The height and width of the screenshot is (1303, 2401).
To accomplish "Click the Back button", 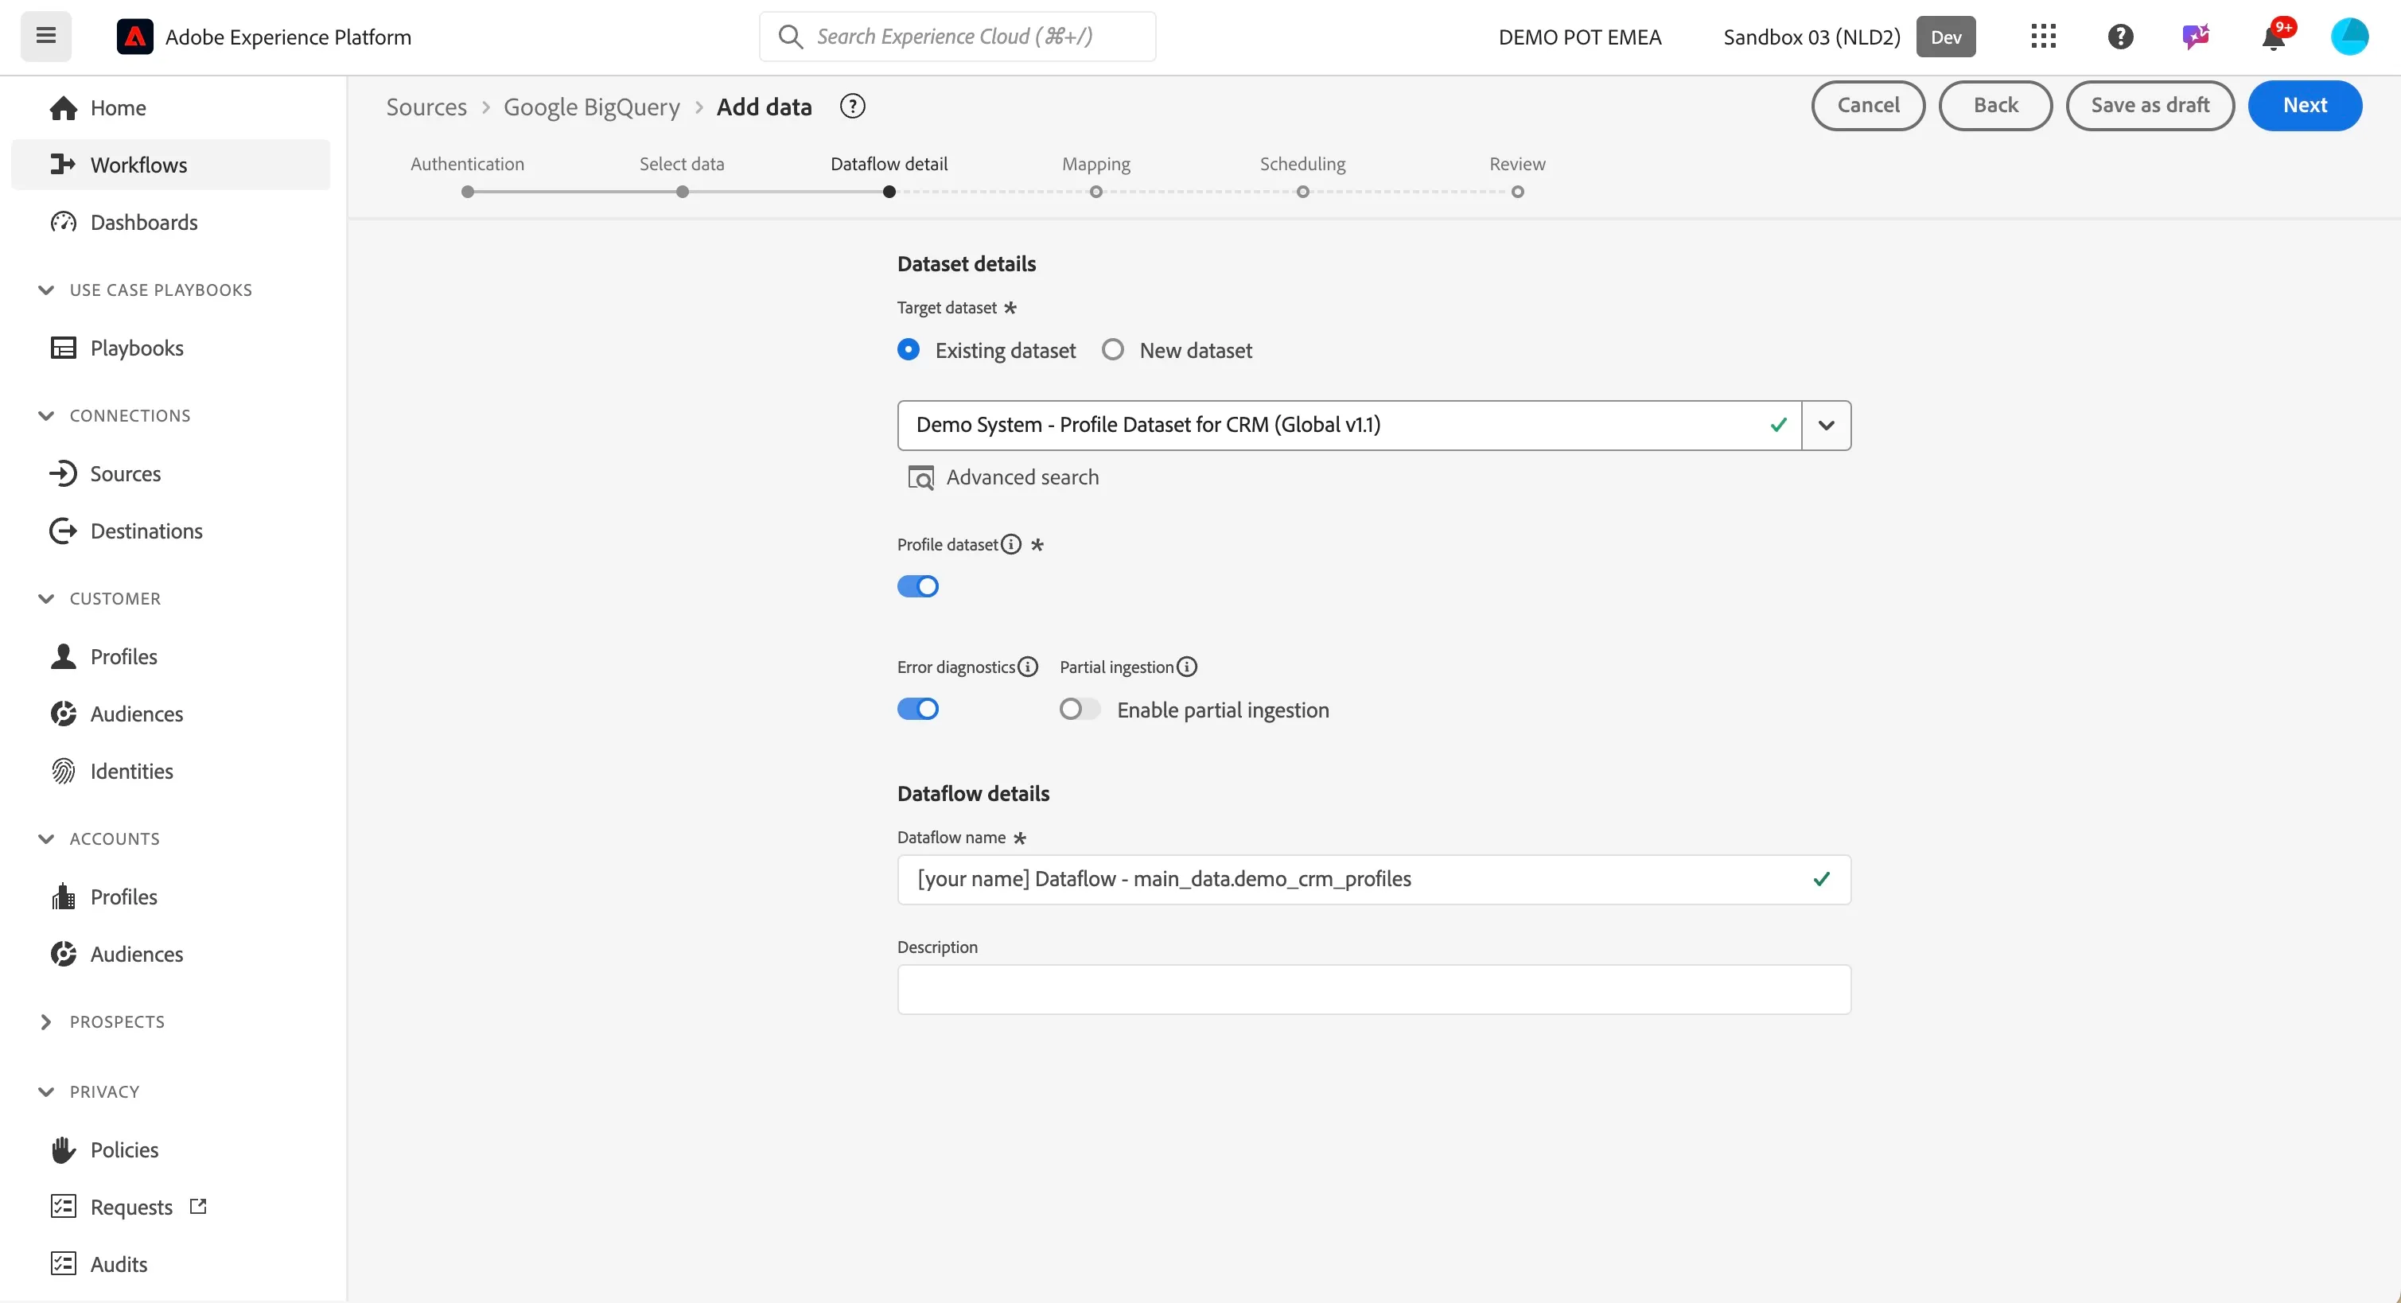I will 1995,105.
